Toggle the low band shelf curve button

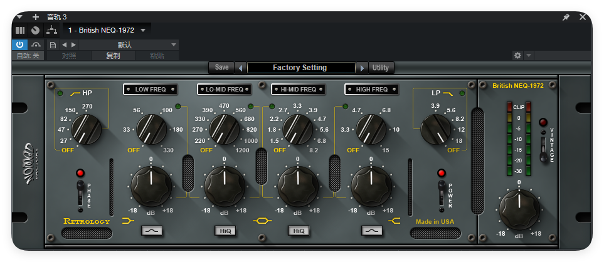152,231
